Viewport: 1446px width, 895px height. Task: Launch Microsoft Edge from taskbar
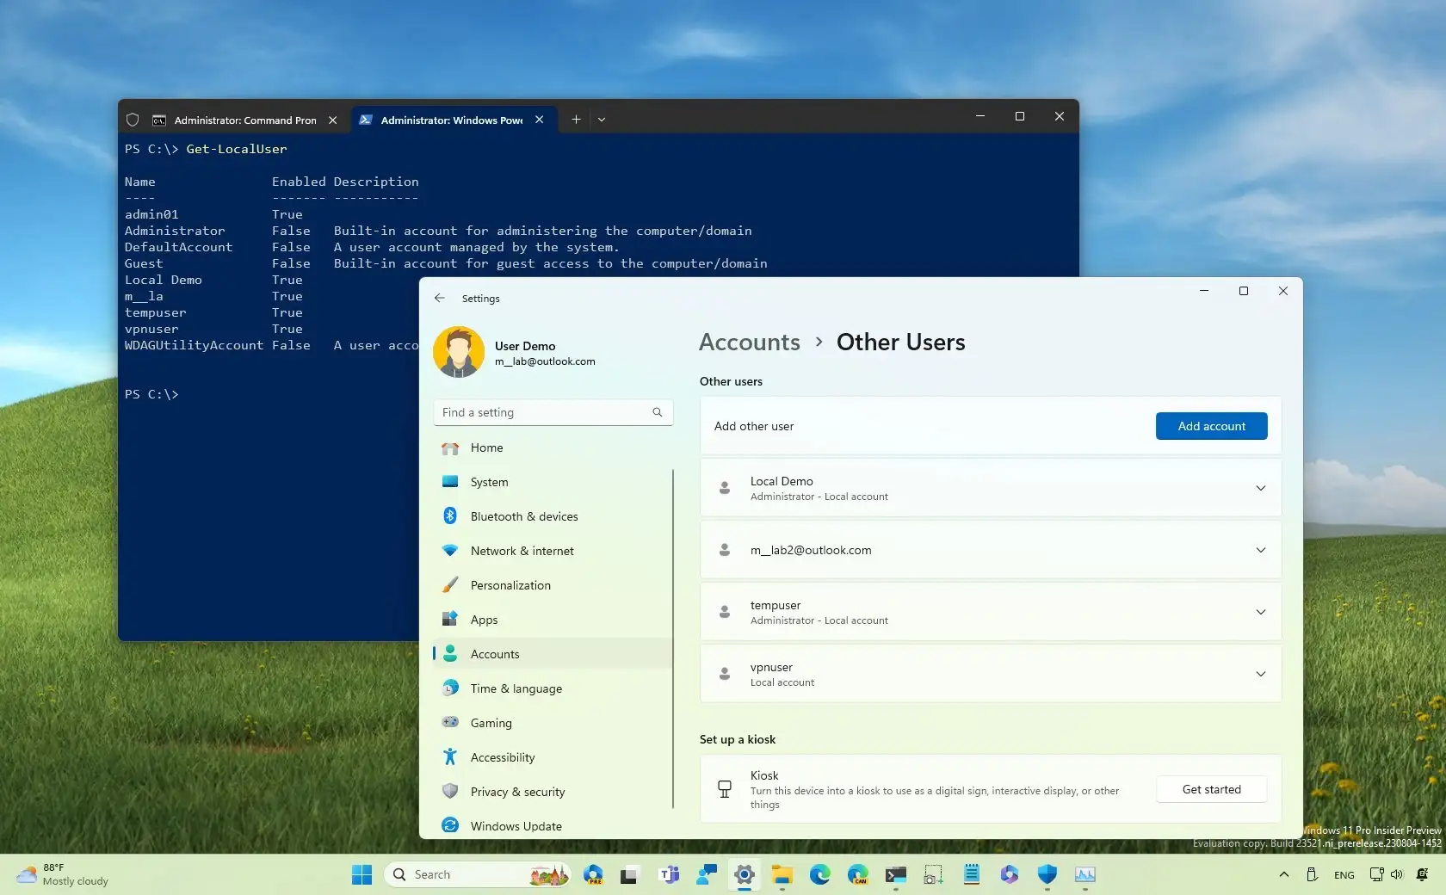pos(820,874)
